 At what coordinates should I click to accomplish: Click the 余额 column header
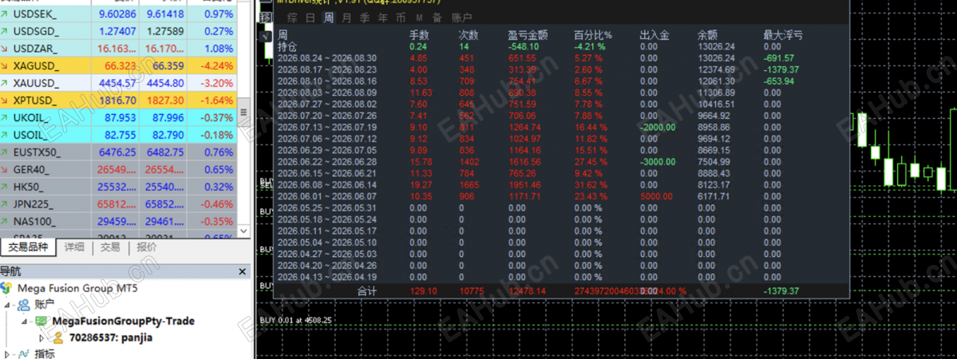pyautogui.click(x=708, y=35)
